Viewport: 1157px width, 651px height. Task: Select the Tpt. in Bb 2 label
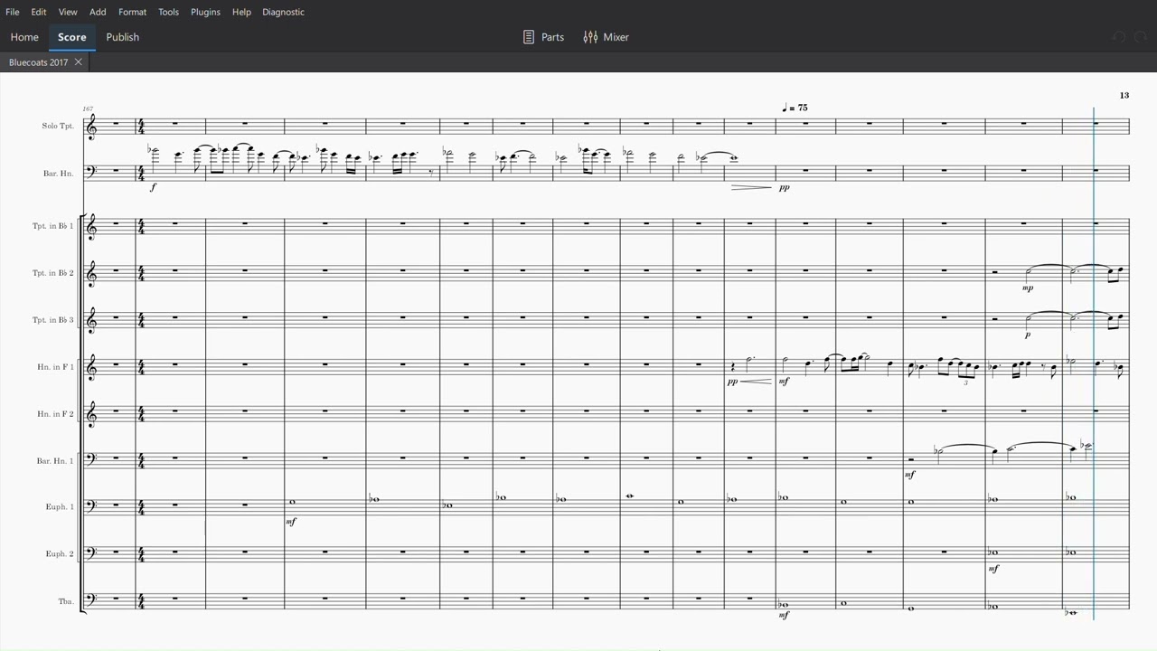53,273
